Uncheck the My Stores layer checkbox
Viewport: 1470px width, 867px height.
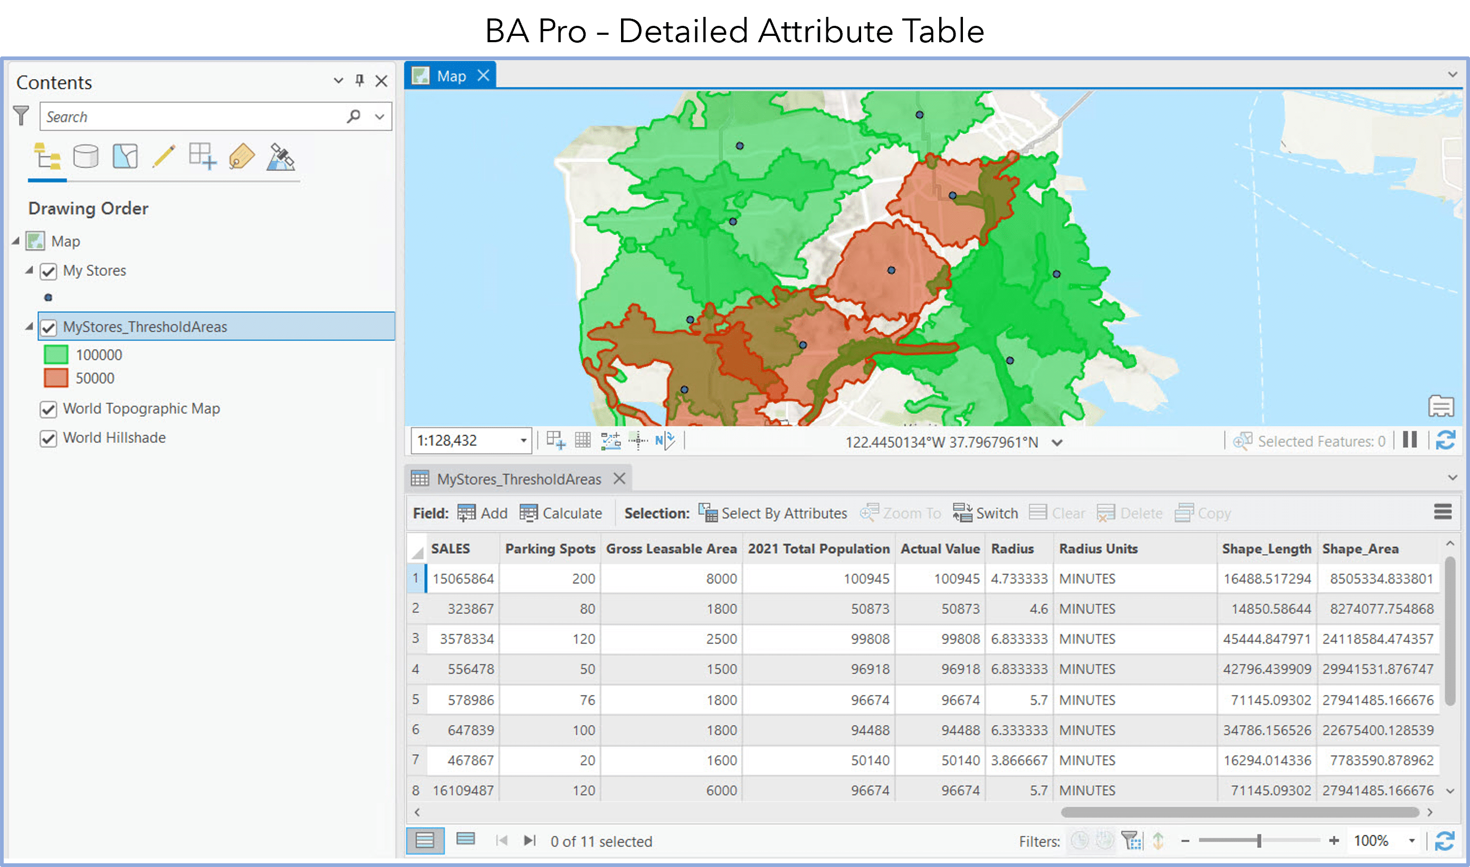(49, 271)
